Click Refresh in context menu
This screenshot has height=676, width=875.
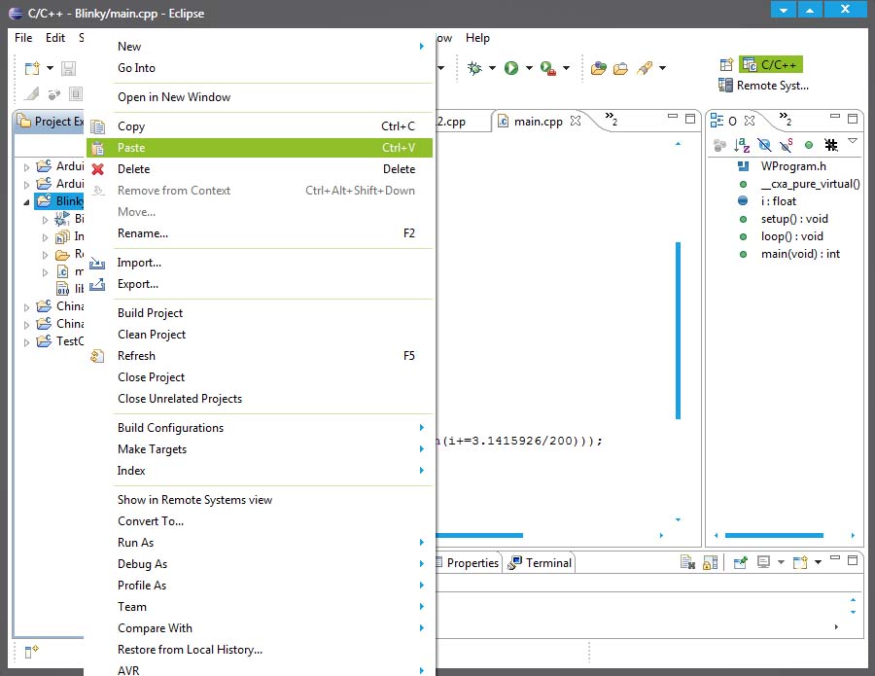(x=260, y=356)
